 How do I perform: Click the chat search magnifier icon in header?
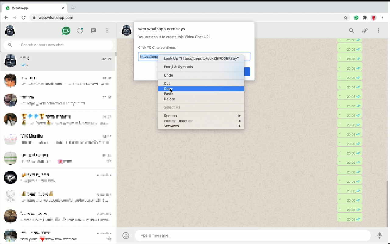pos(351,30)
